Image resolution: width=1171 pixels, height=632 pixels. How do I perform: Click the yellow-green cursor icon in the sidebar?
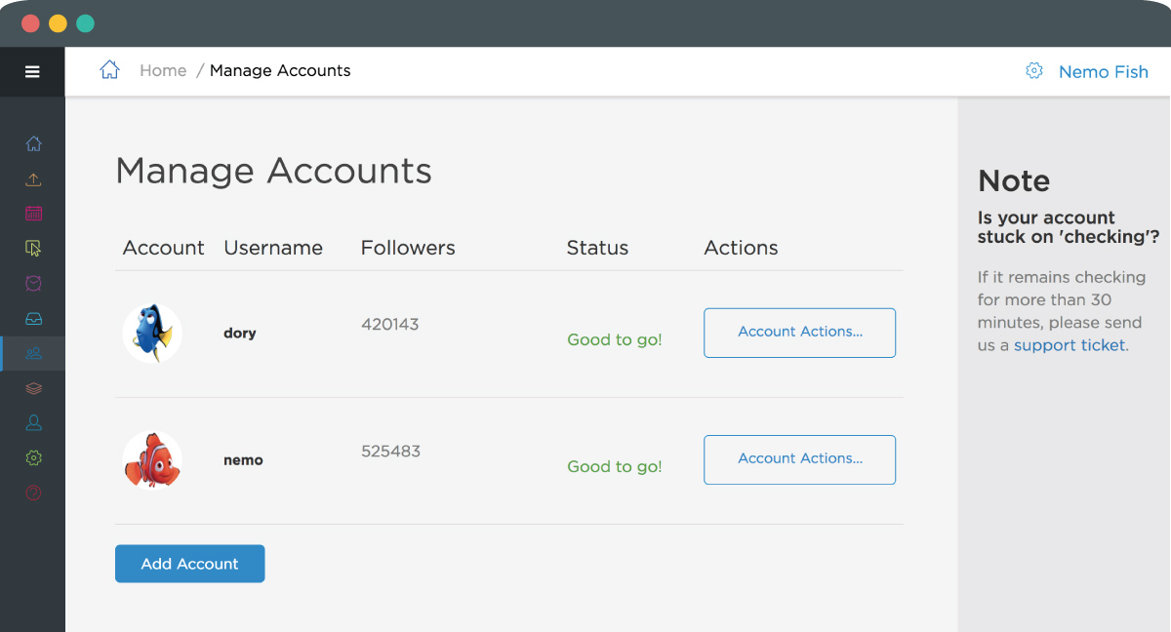click(33, 249)
